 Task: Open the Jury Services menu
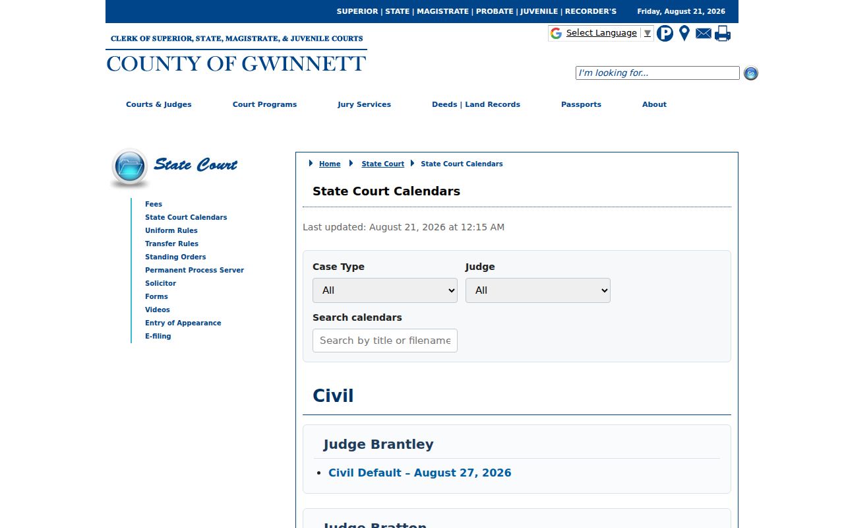[364, 104]
